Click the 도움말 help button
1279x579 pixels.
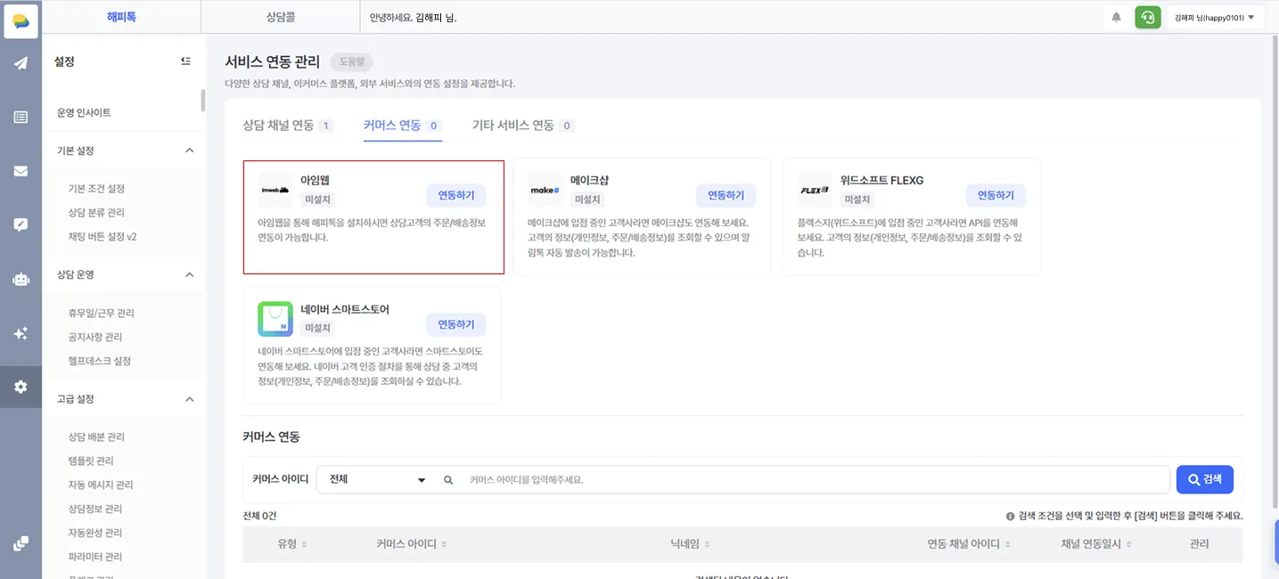pyautogui.click(x=352, y=62)
